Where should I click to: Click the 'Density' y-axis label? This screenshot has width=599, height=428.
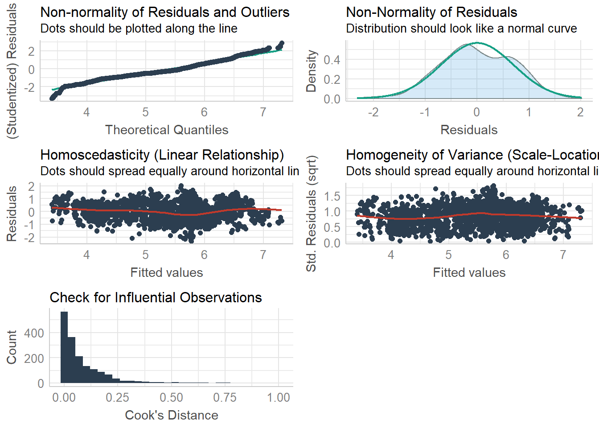311,71
